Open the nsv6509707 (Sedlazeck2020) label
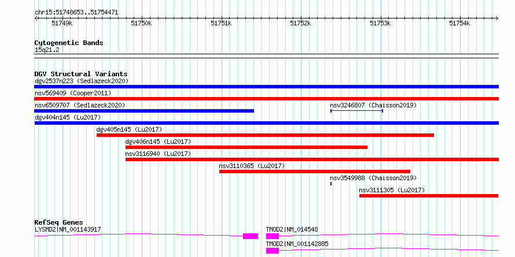Image resolution: width=515 pixels, height=257 pixels. click(80, 105)
